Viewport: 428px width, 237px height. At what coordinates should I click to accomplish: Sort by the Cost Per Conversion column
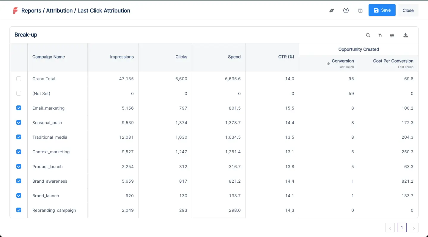(x=393, y=61)
